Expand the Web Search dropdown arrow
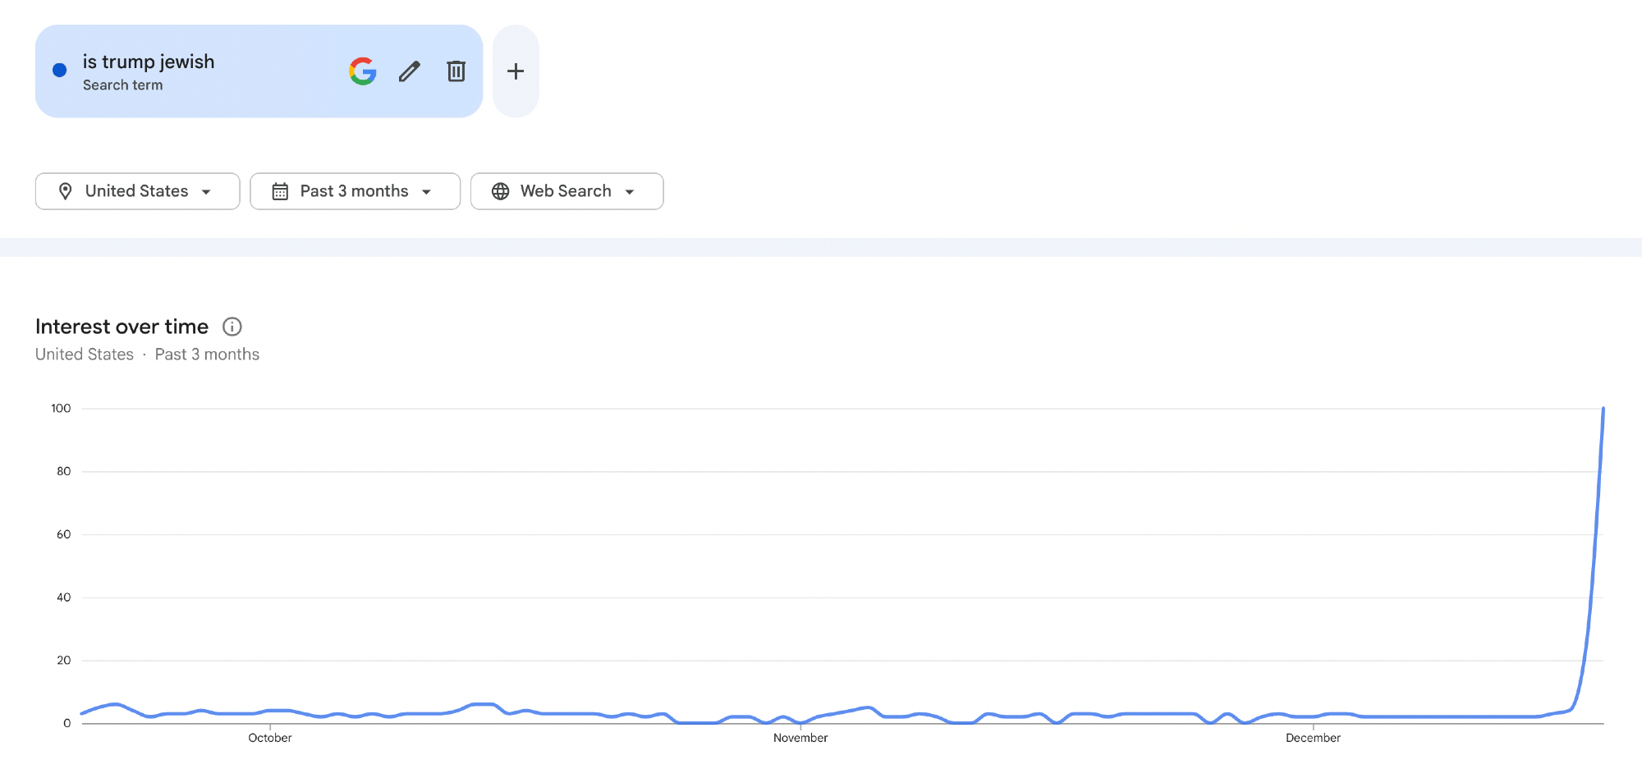The height and width of the screenshot is (778, 1642). [630, 192]
